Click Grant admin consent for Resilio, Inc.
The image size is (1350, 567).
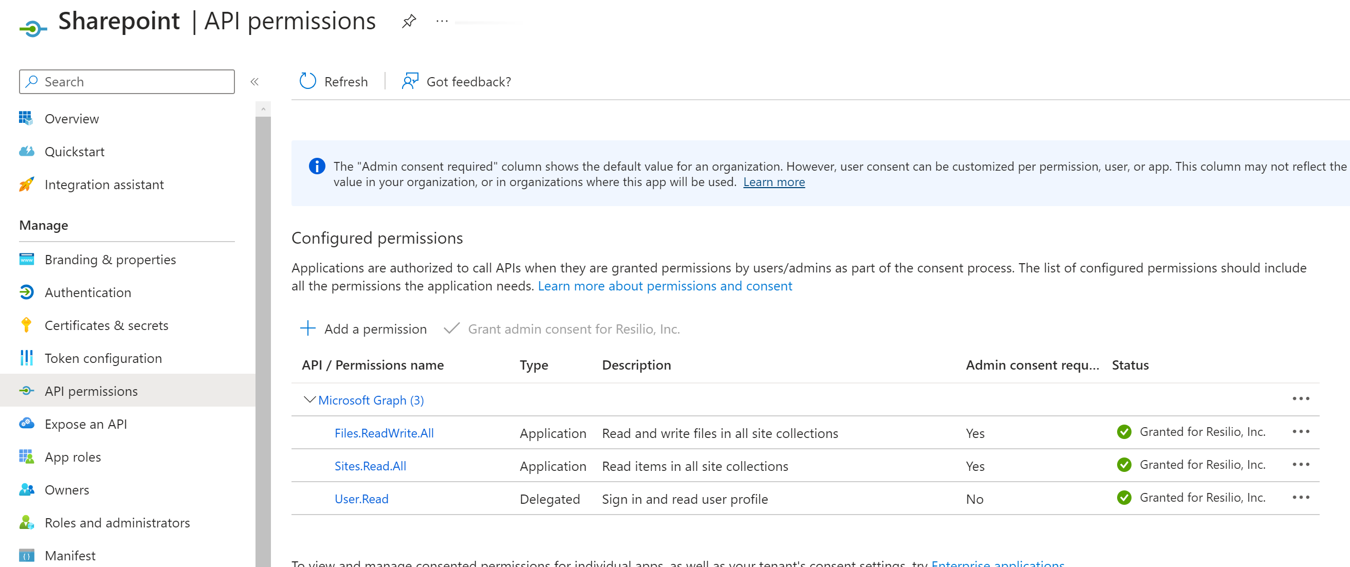coord(573,329)
